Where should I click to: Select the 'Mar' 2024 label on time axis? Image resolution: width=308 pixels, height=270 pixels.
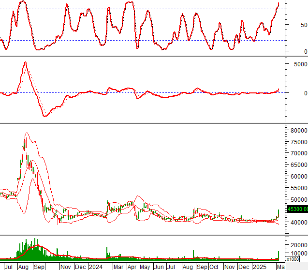[118, 267]
